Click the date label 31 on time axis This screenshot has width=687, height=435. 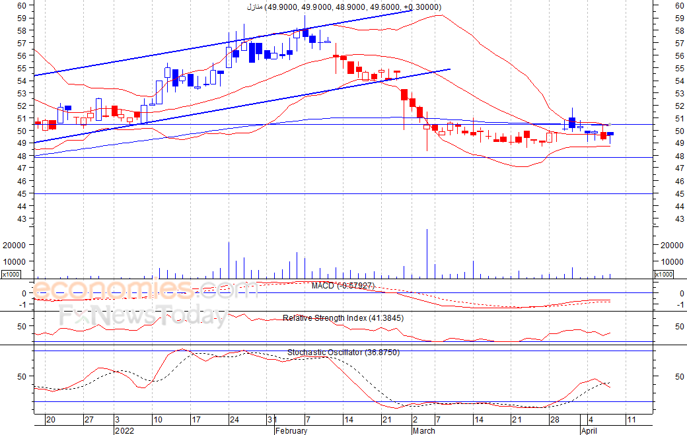tap(271, 420)
